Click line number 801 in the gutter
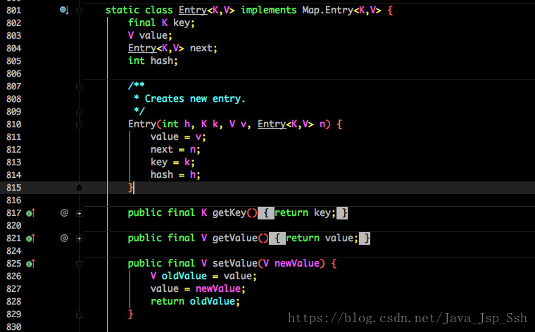 [x=13, y=11]
